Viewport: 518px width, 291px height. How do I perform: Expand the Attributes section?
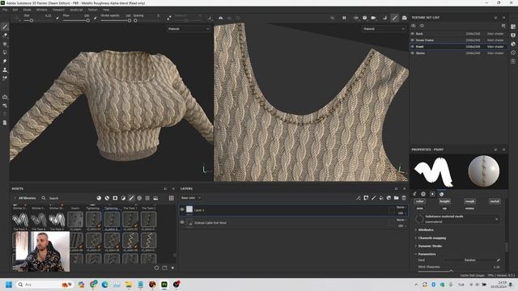coord(426,230)
